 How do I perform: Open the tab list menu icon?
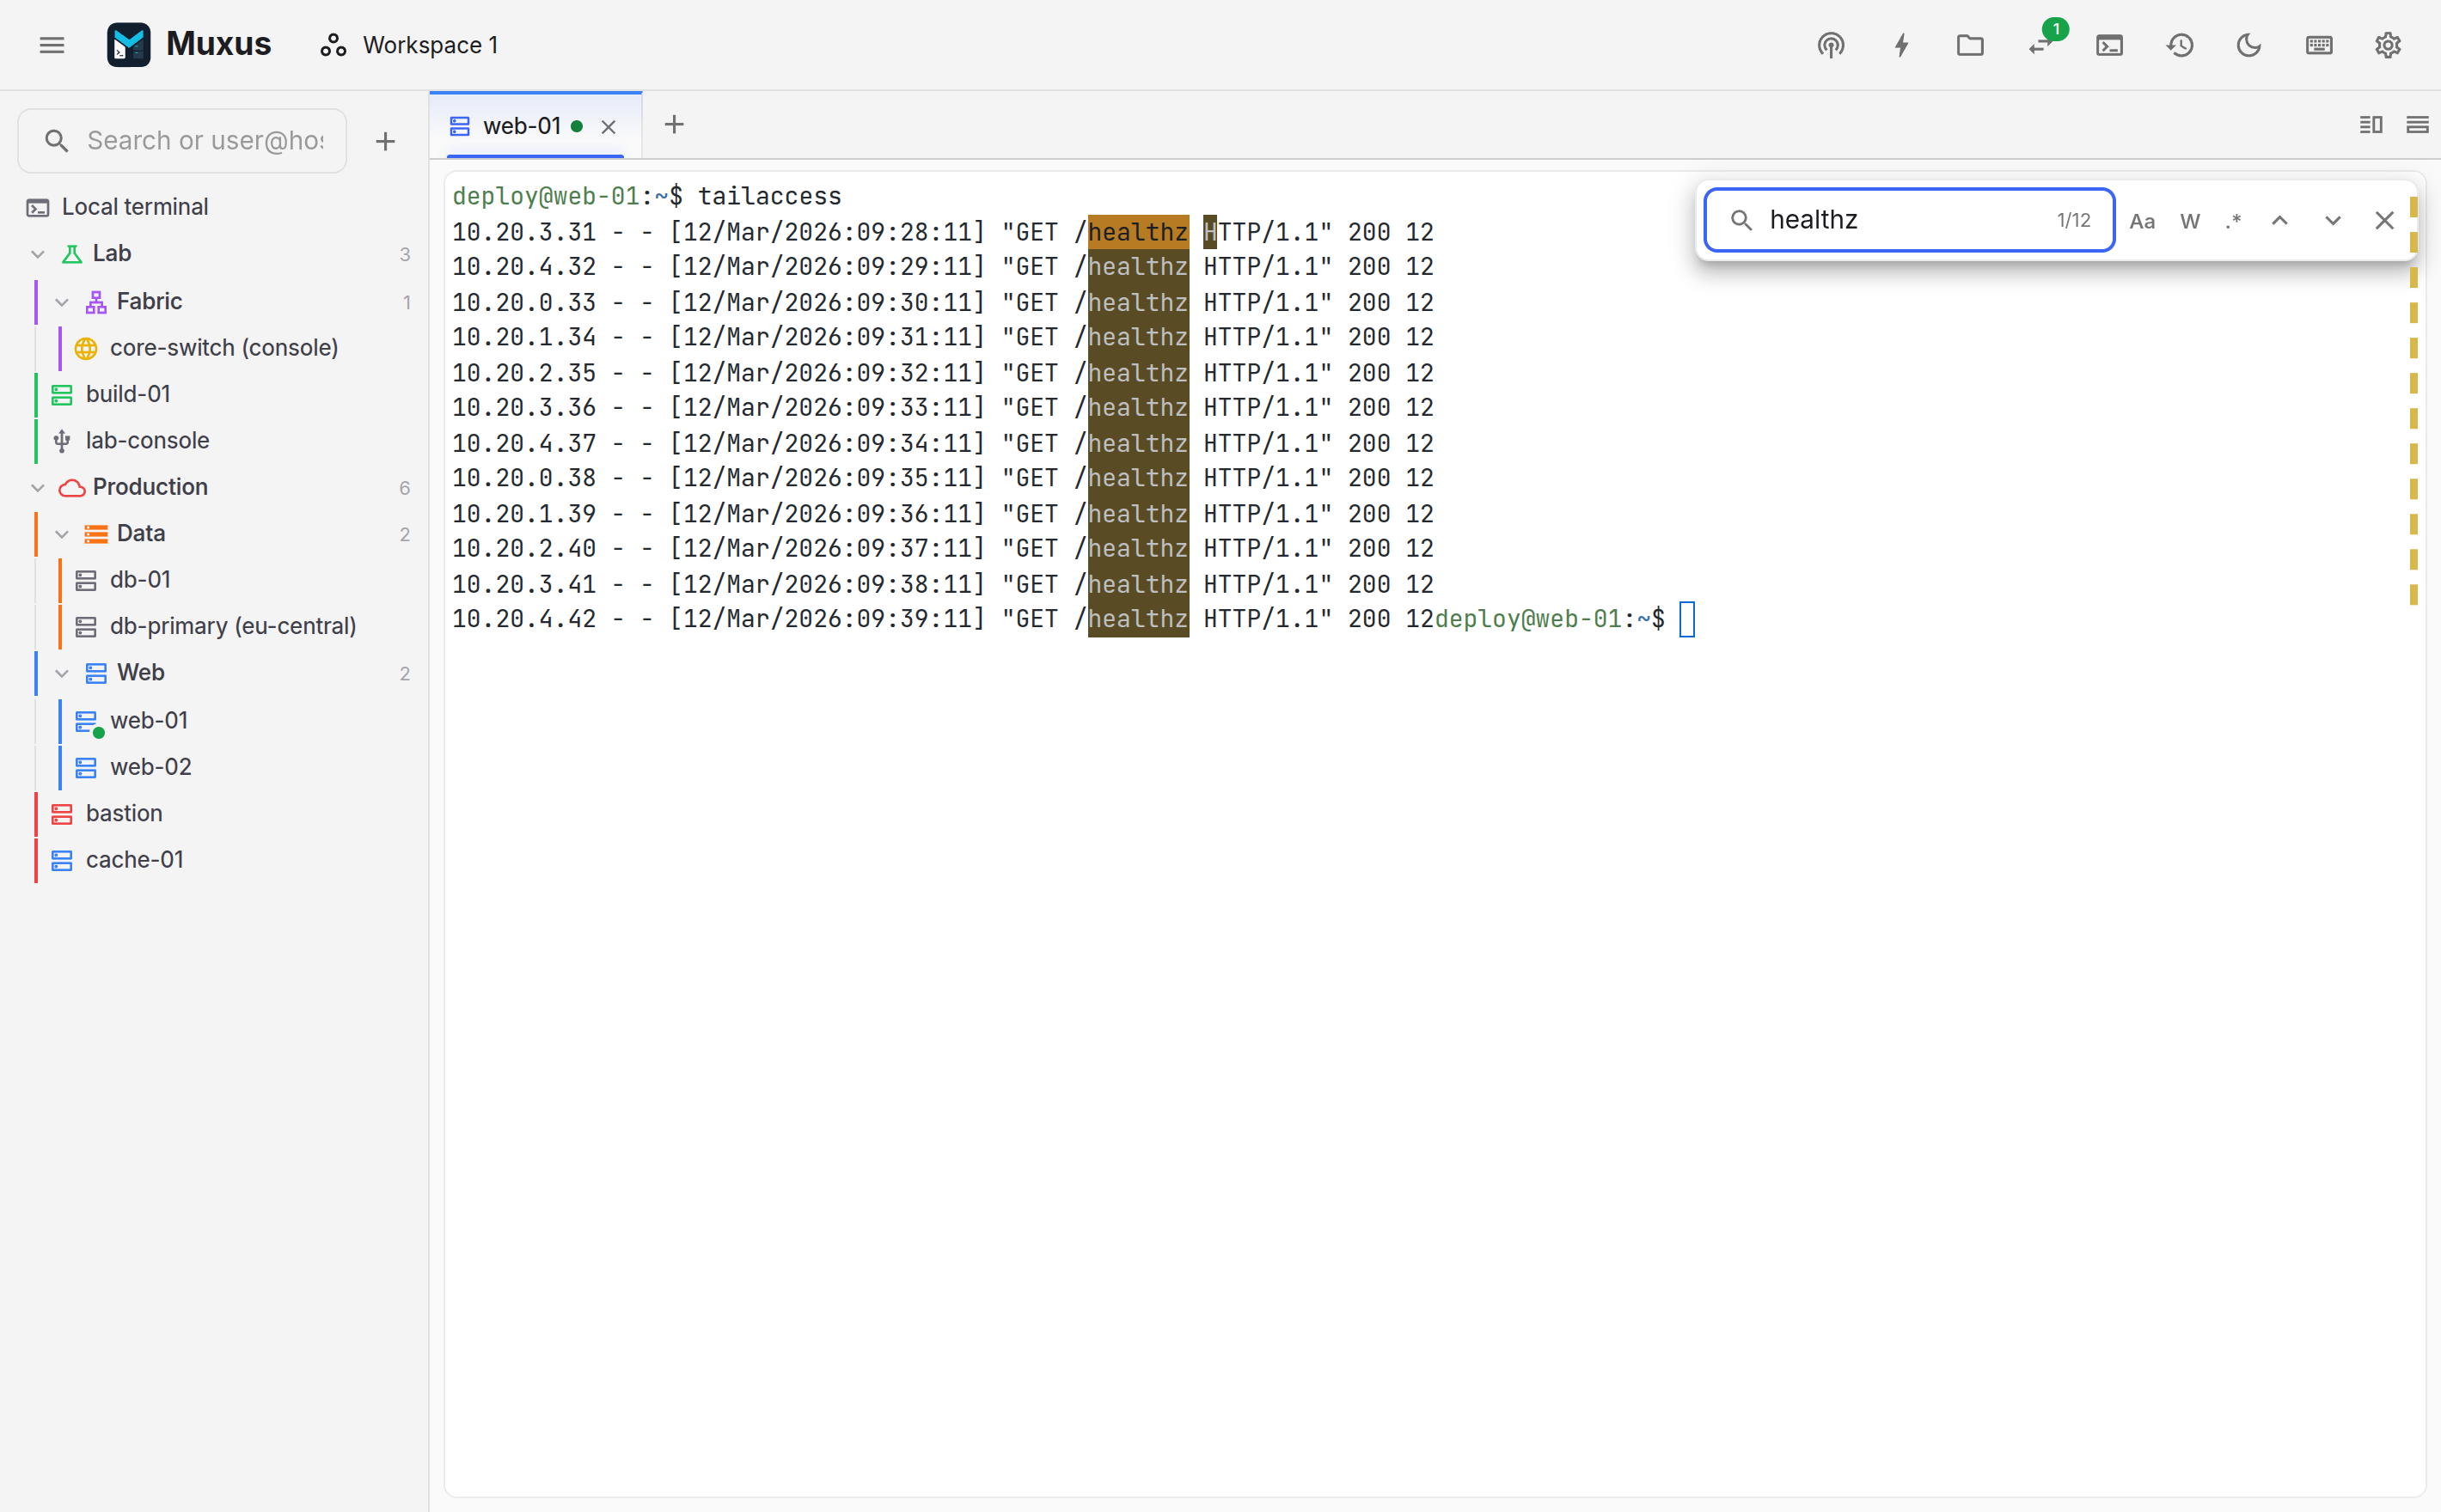(x=2417, y=125)
